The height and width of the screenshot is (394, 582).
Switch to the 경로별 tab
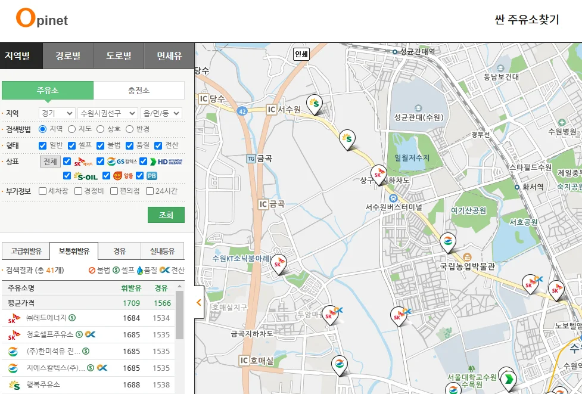click(x=68, y=55)
